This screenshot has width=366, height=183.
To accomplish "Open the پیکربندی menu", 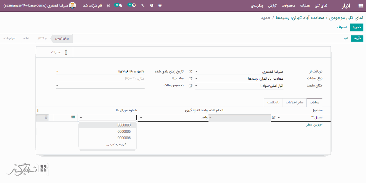I will coord(257,6).
